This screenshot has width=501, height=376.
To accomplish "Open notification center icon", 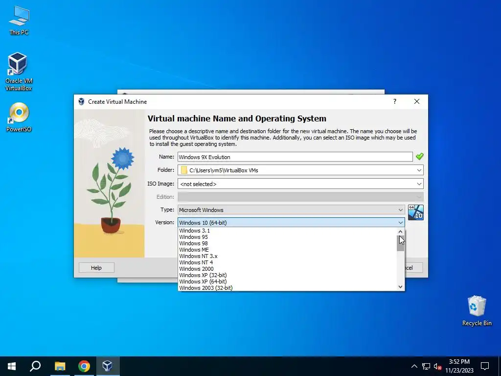I will coord(485,366).
